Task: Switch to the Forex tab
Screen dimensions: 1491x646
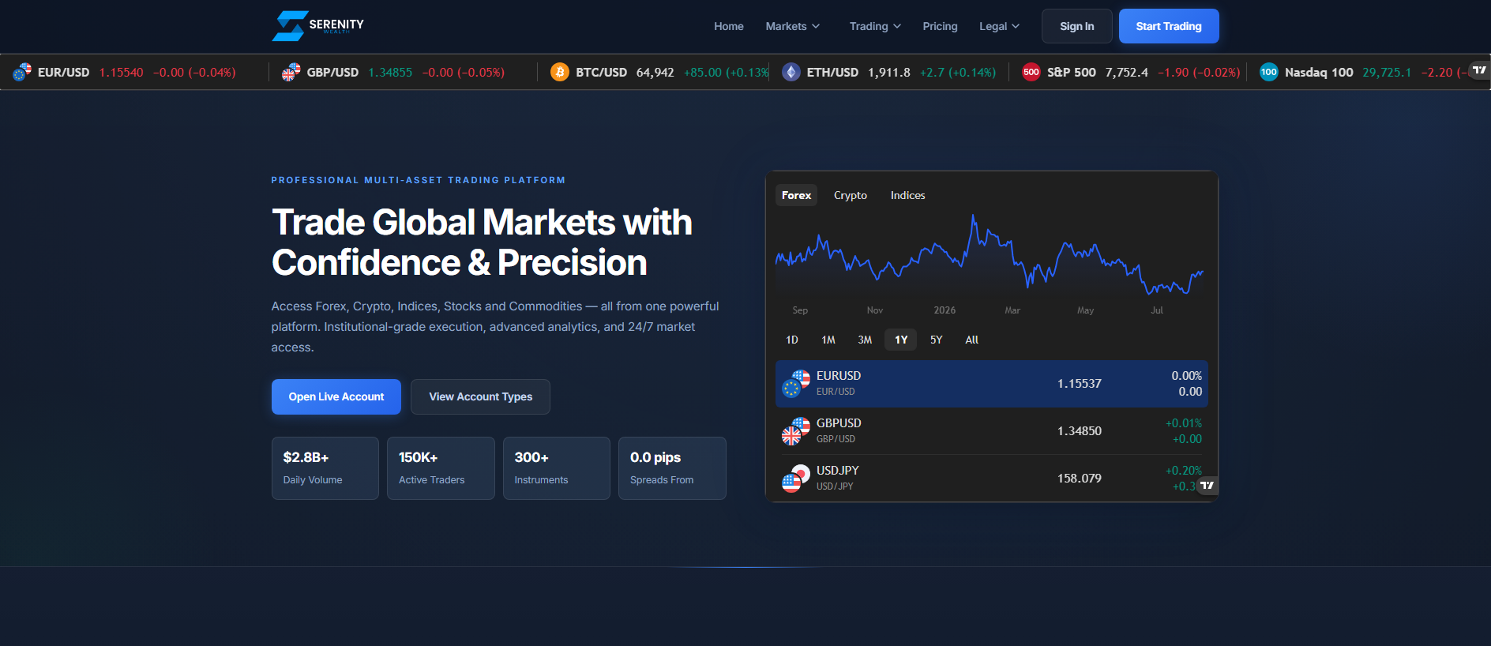Action: 796,195
